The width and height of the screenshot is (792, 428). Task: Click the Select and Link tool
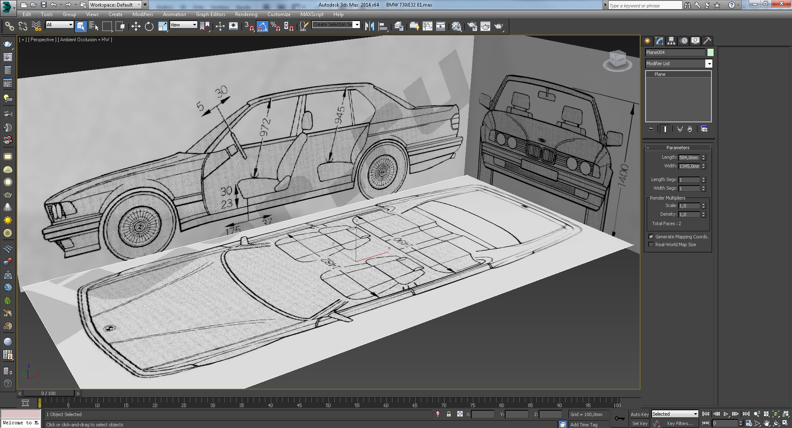click(9, 26)
